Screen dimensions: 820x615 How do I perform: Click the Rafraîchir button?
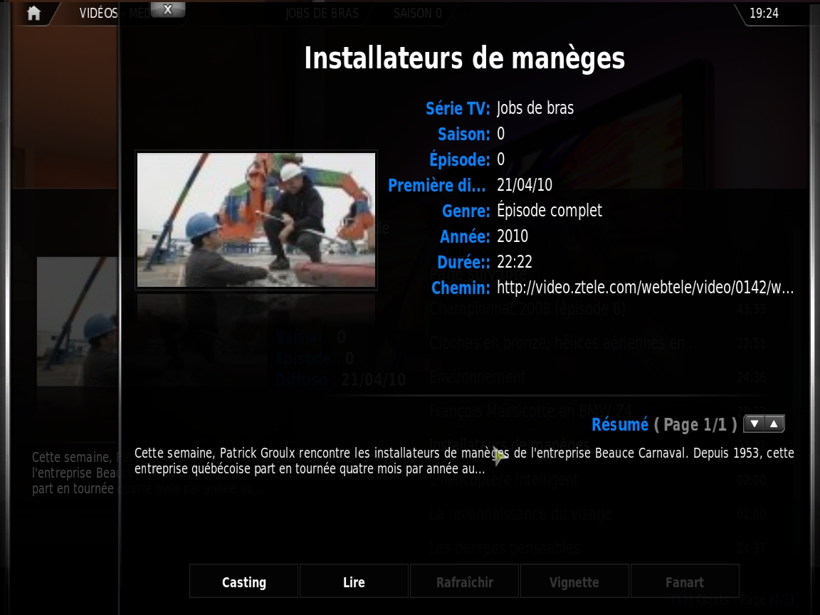[464, 582]
